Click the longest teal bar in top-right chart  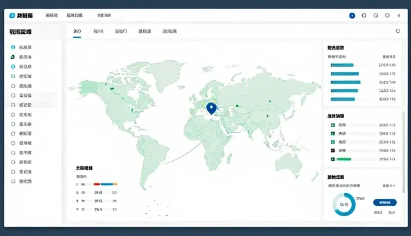click(345, 82)
